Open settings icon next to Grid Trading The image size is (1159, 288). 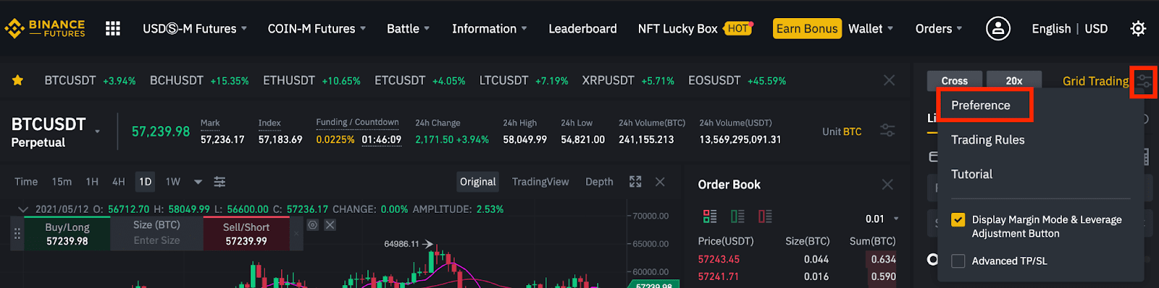(x=1144, y=81)
